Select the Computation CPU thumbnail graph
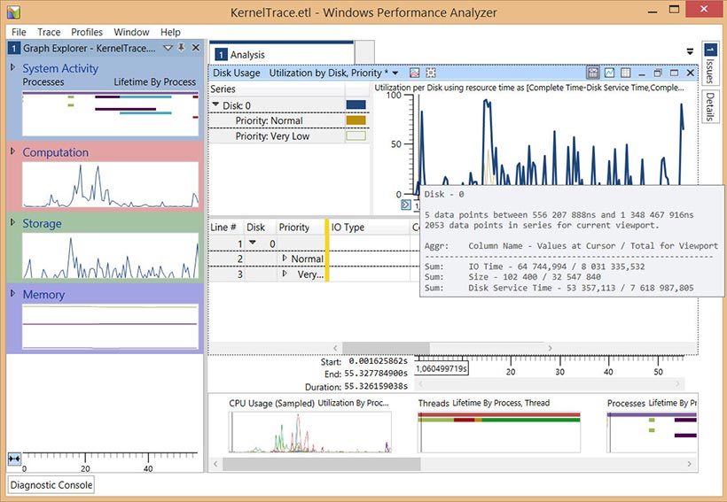Screen dimensions: 727x502 click(110, 184)
